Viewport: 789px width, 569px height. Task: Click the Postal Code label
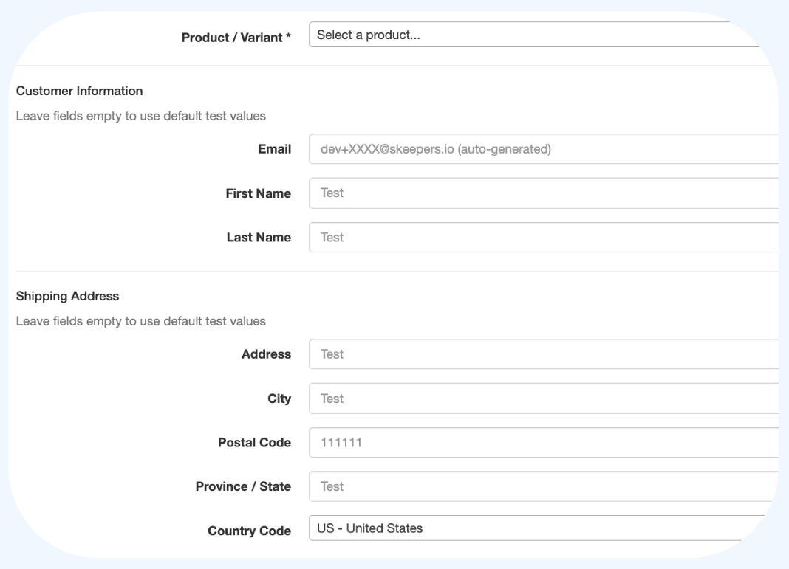pos(254,443)
